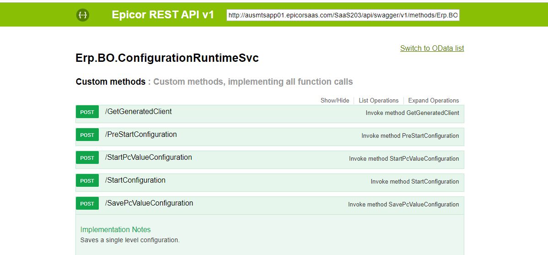
Task: Expand the /GetGeneratedClient operation
Action: 139,112
